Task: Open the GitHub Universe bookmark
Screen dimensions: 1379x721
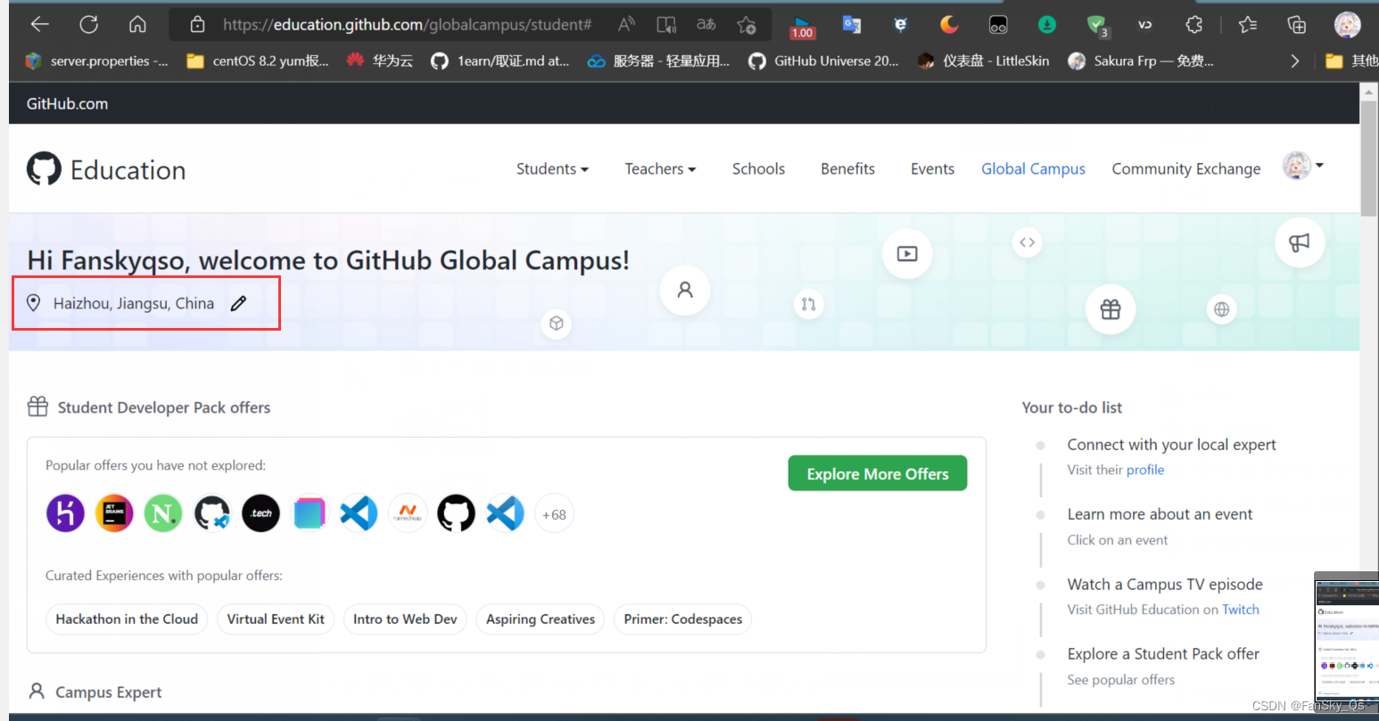Action: (x=823, y=61)
